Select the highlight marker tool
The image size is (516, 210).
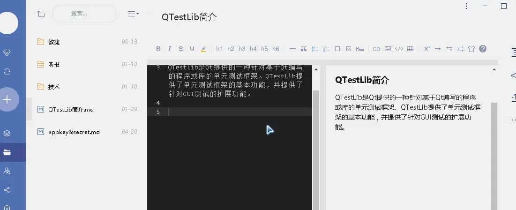pos(203,49)
